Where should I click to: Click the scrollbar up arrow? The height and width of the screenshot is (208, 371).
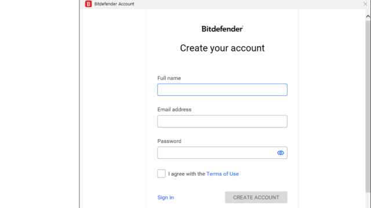tap(368, 16)
